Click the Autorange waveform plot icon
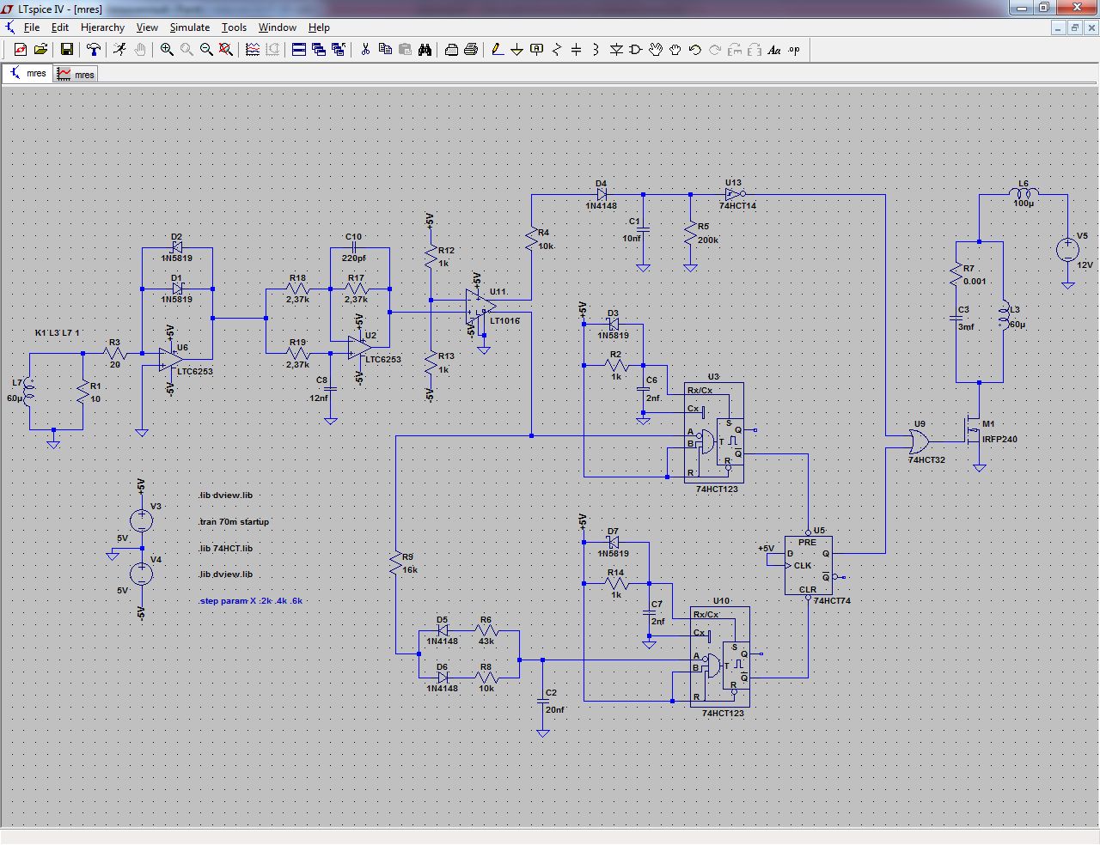Viewport: 1100px width, 845px height. 253,50
